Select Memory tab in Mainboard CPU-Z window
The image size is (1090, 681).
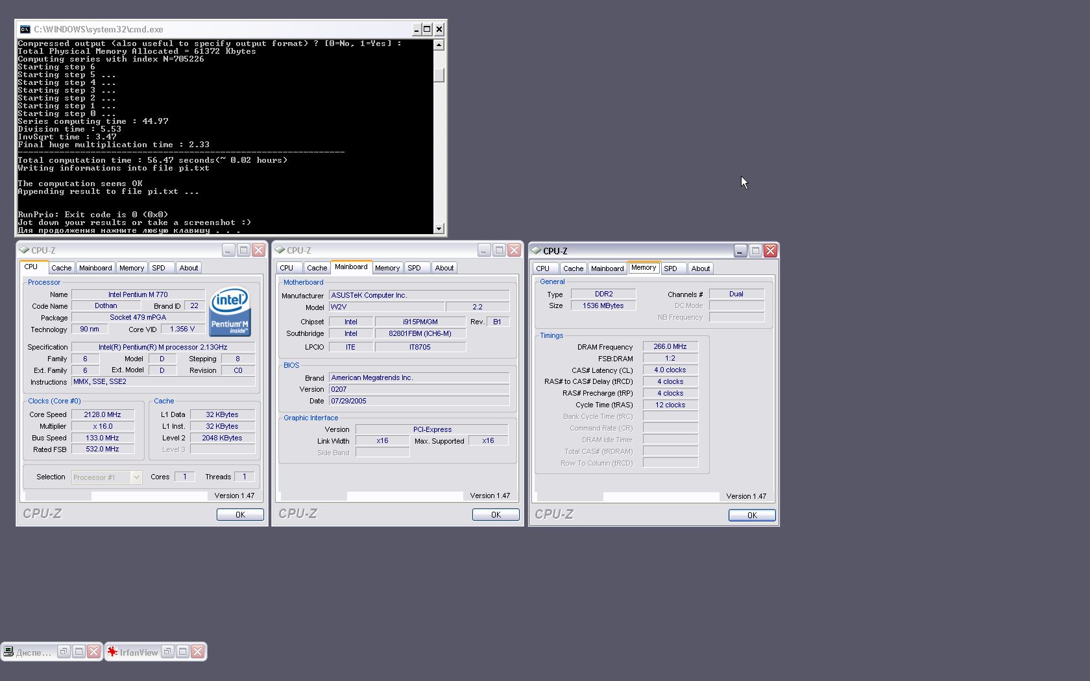pyautogui.click(x=387, y=268)
